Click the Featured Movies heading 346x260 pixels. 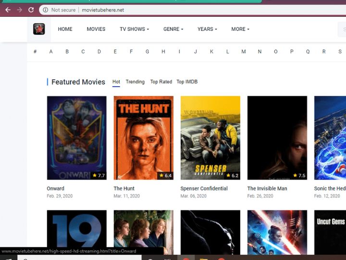[78, 82]
